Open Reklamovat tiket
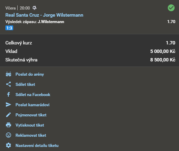Image resolution: width=179 pixels, height=151 pixels. click(x=31, y=135)
